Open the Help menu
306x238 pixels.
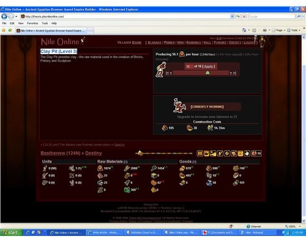[x=54, y=23]
